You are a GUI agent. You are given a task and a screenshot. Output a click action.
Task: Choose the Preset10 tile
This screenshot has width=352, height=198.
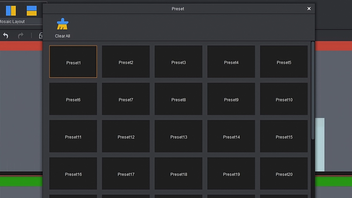(x=284, y=99)
